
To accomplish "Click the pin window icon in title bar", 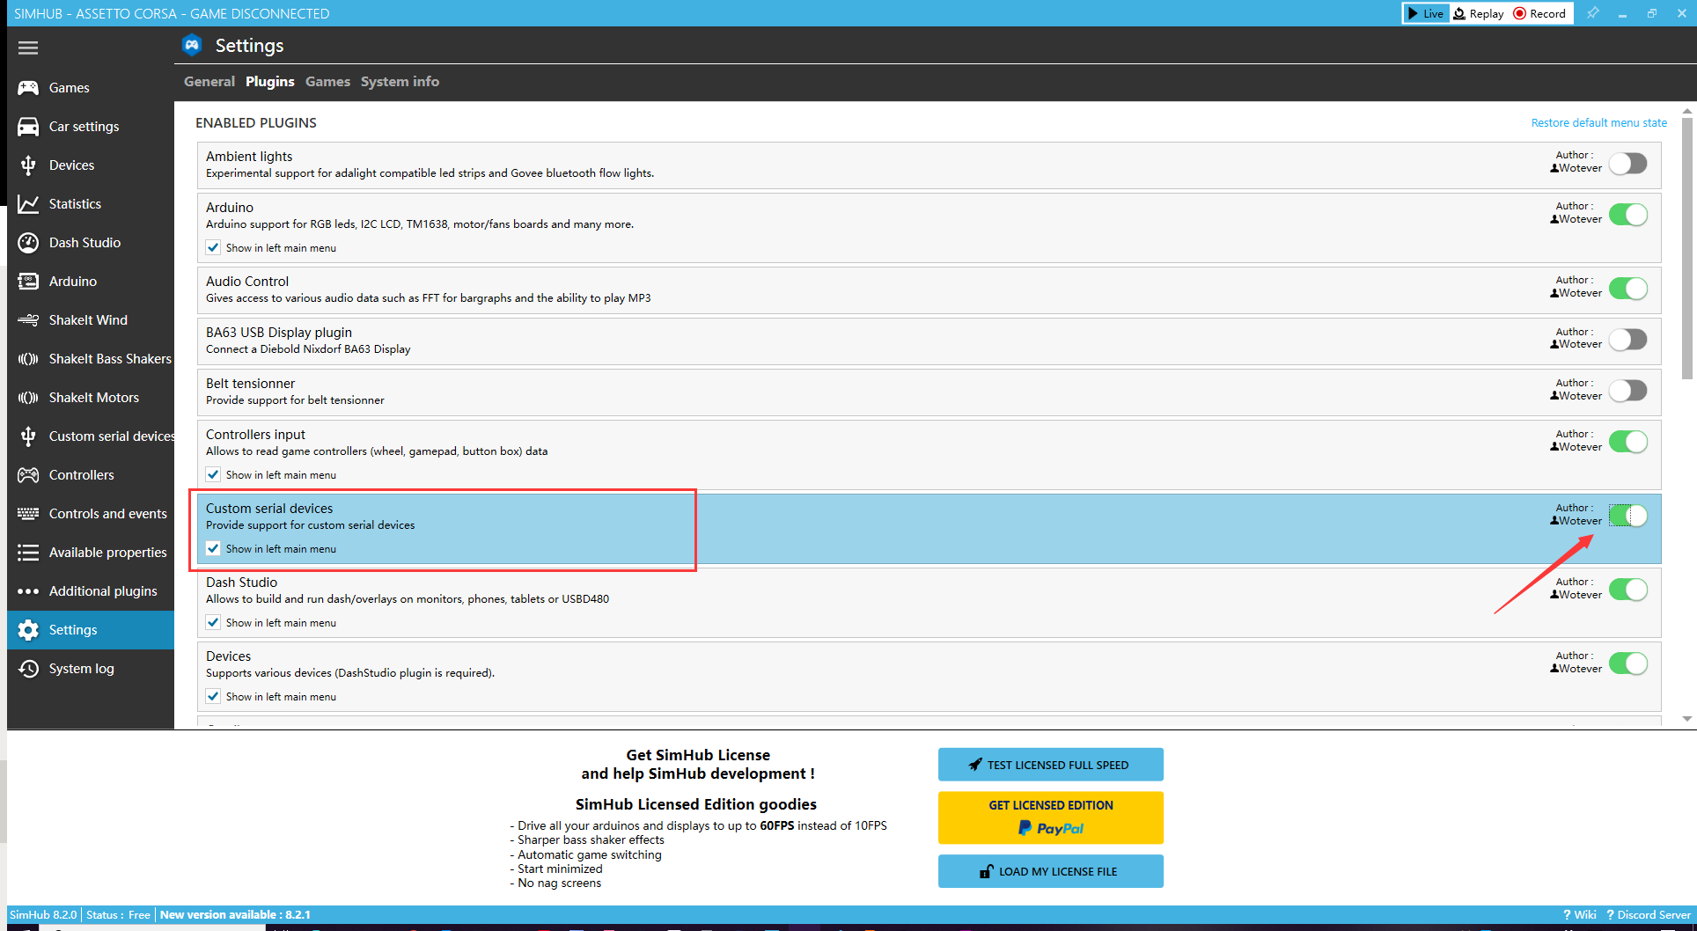I will [1592, 13].
